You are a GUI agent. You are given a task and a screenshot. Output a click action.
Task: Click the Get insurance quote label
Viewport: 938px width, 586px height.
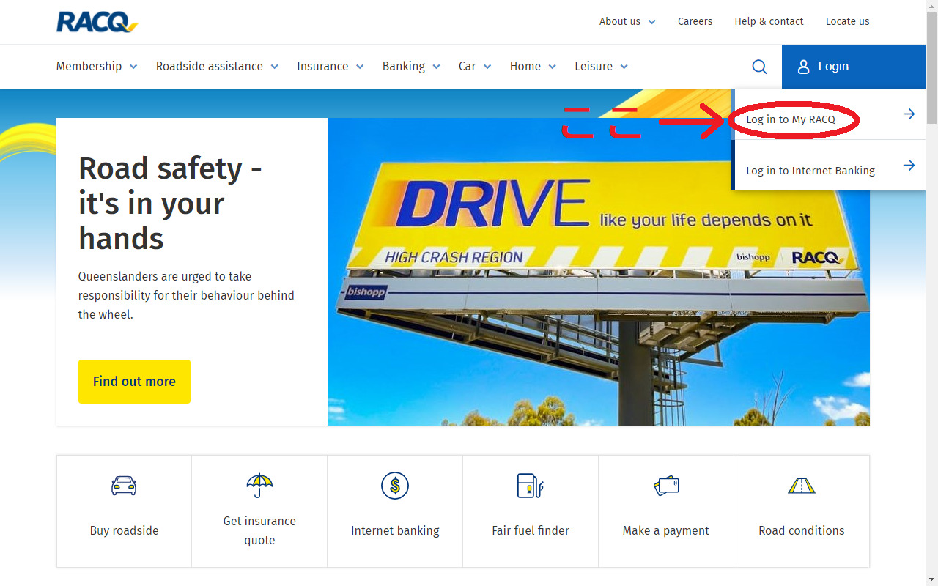pyautogui.click(x=259, y=531)
